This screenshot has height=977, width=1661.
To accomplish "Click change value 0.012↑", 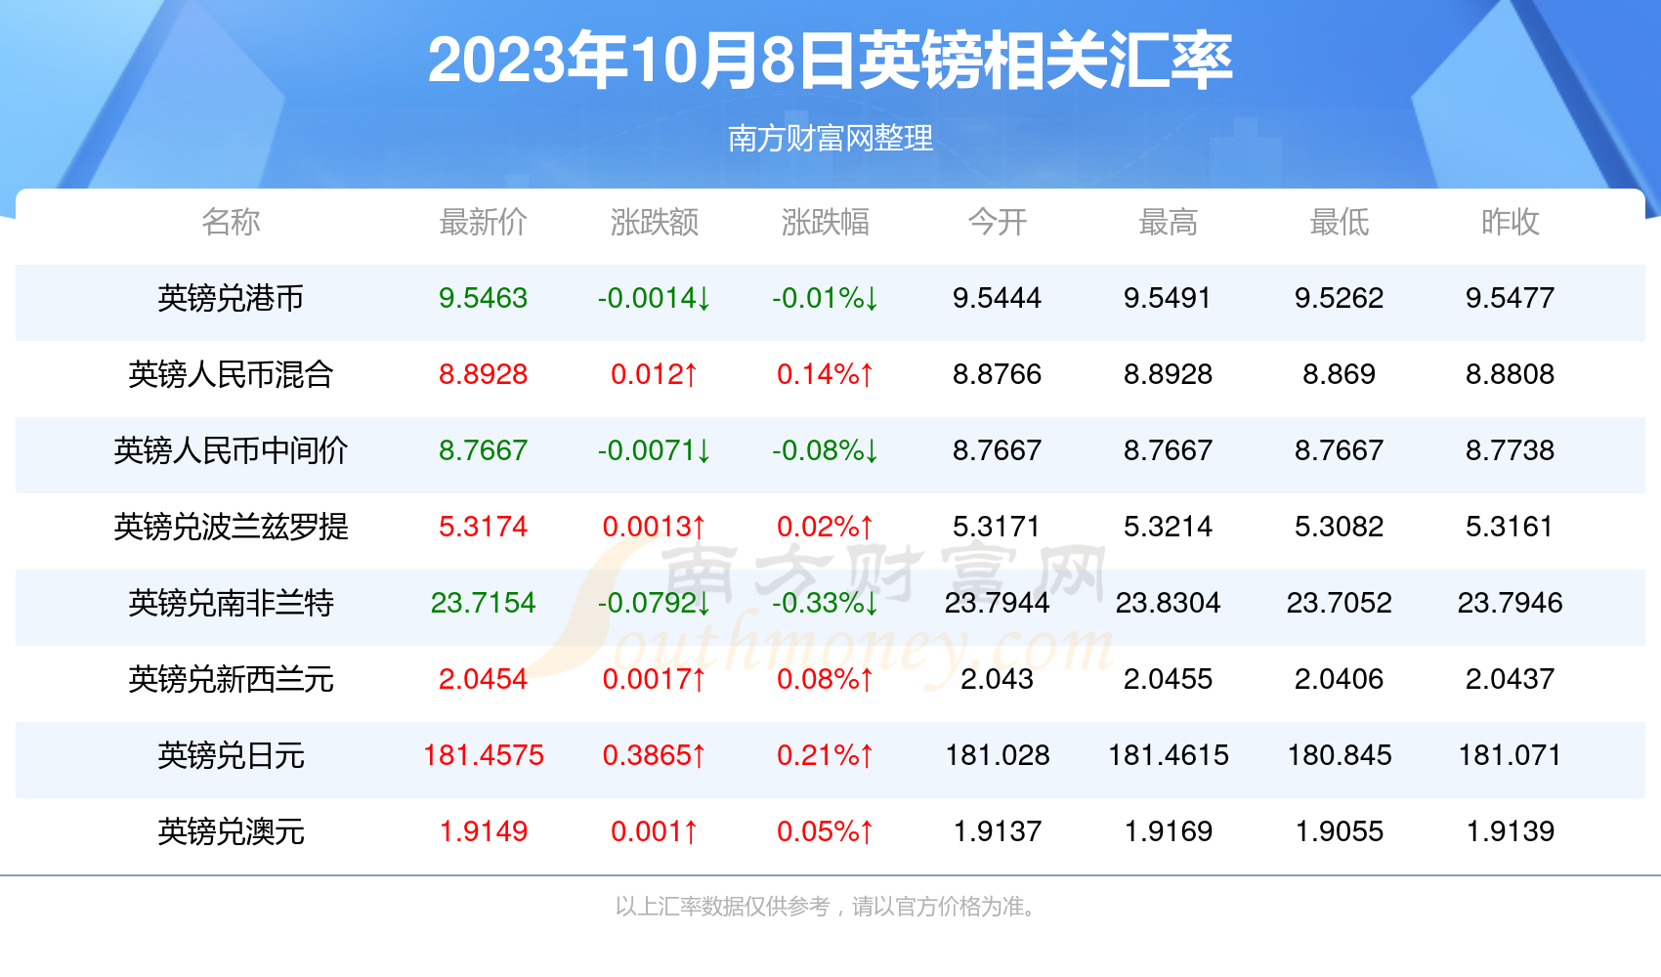I will pos(655,374).
